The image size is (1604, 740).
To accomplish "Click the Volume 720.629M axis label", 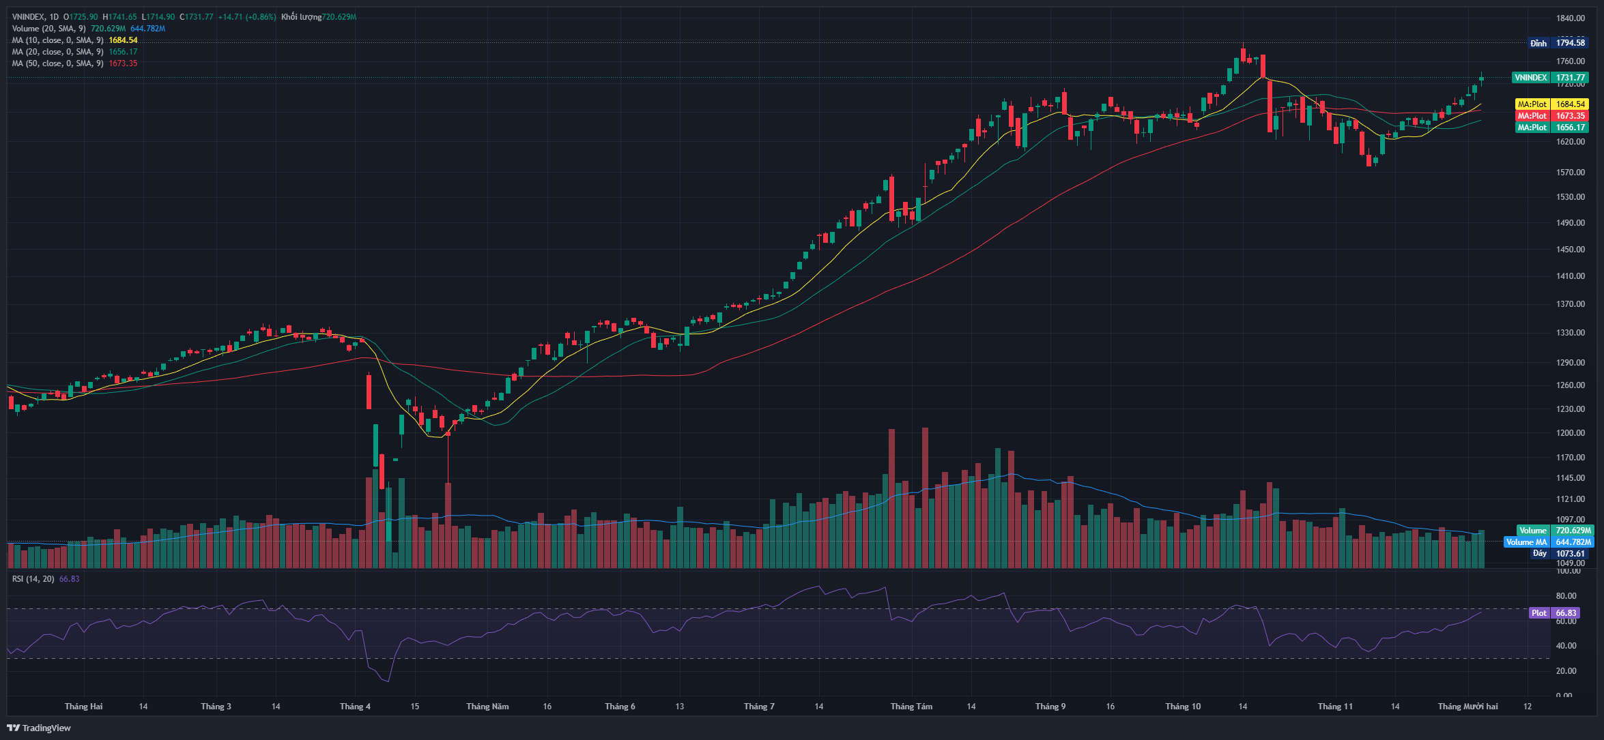I will pyautogui.click(x=1554, y=531).
